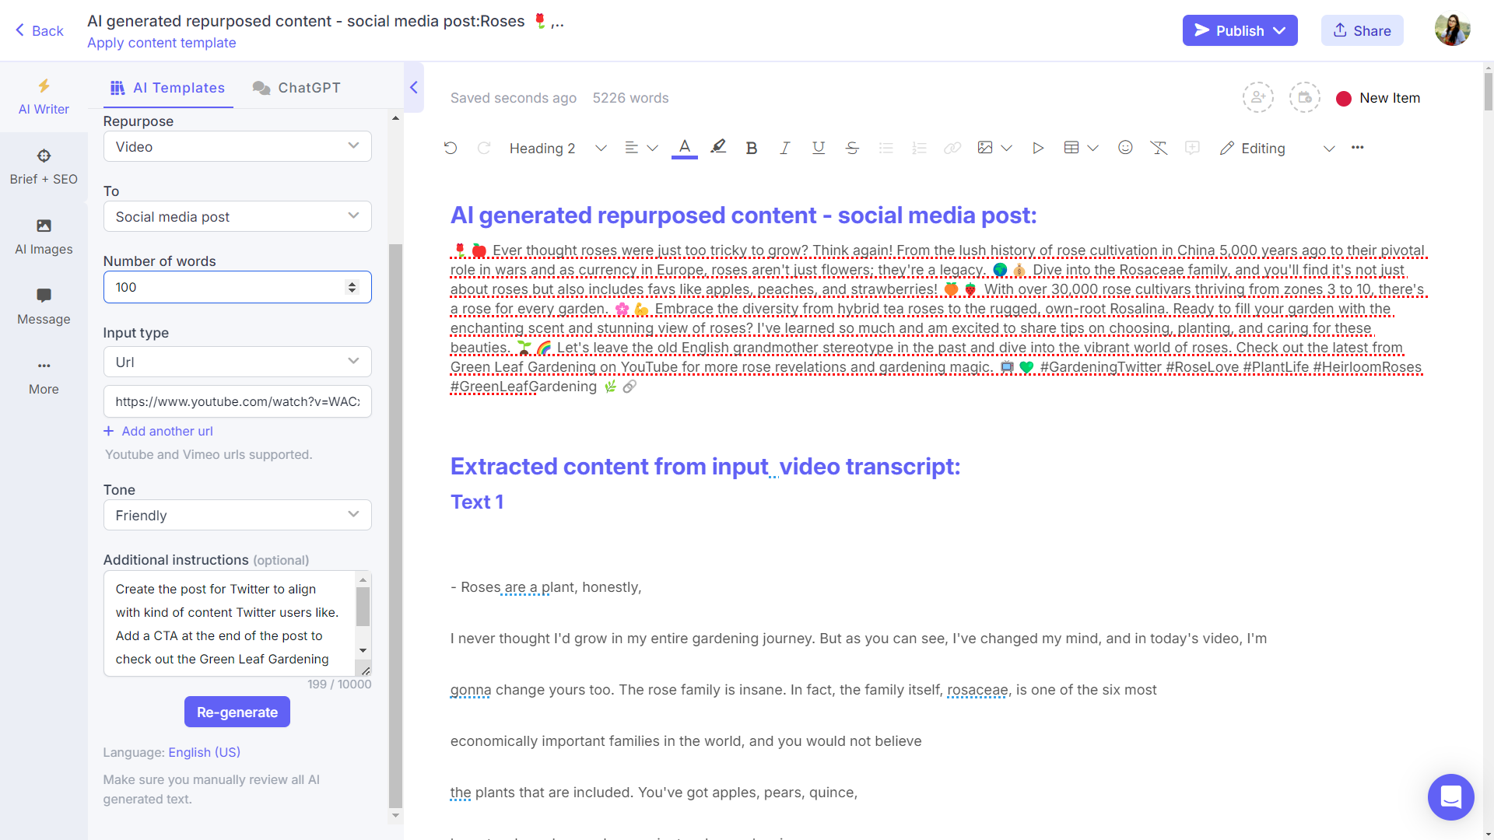The width and height of the screenshot is (1494, 840).
Task: Open the Message panel in sidebar
Action: pos(44,306)
